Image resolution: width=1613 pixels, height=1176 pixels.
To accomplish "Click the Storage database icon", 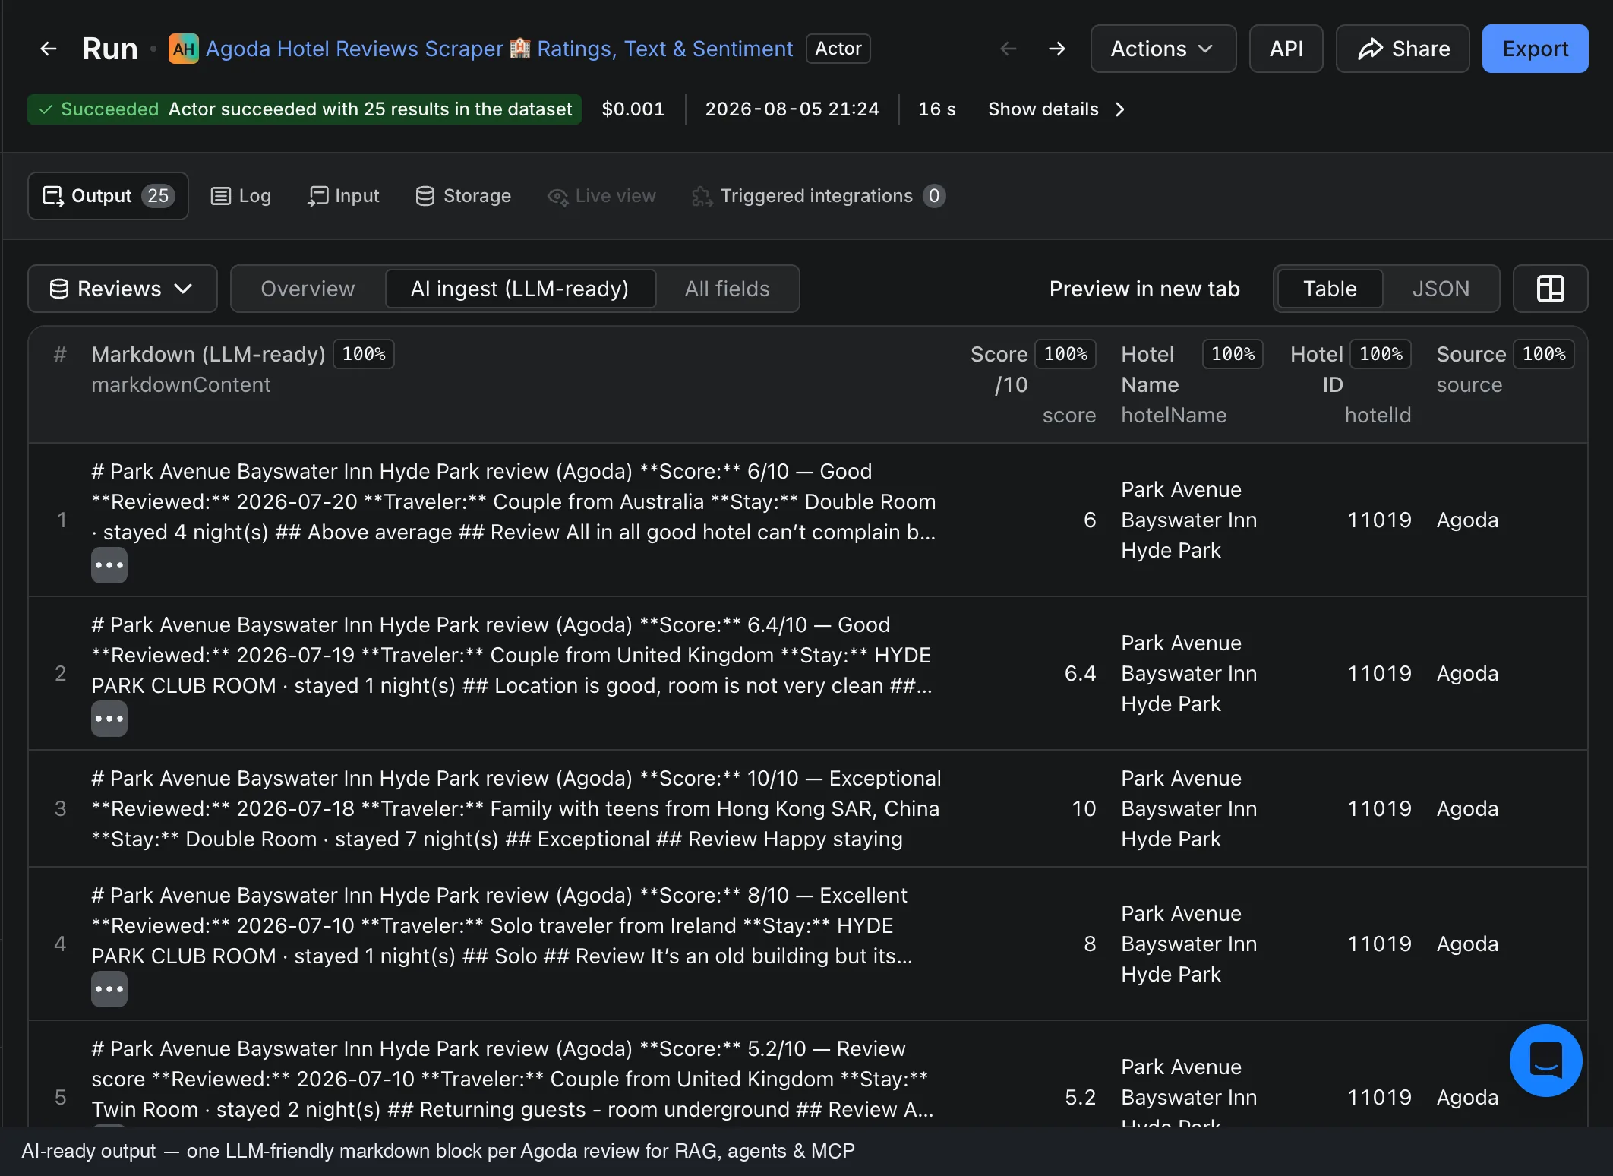I will [425, 196].
